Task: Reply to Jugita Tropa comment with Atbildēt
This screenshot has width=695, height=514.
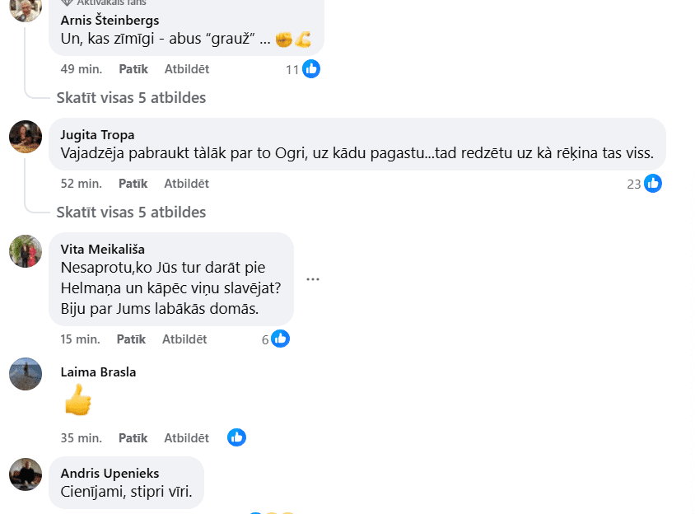Action: coord(187,184)
